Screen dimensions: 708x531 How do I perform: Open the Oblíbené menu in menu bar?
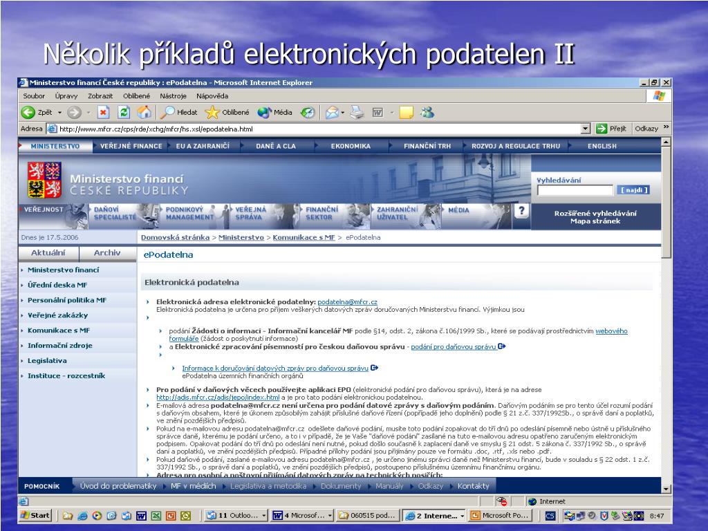pos(136,96)
